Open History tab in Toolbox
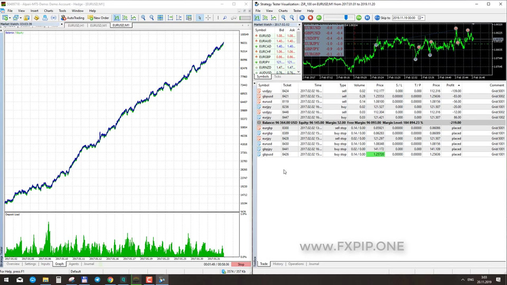The image size is (507, 285). 278,264
